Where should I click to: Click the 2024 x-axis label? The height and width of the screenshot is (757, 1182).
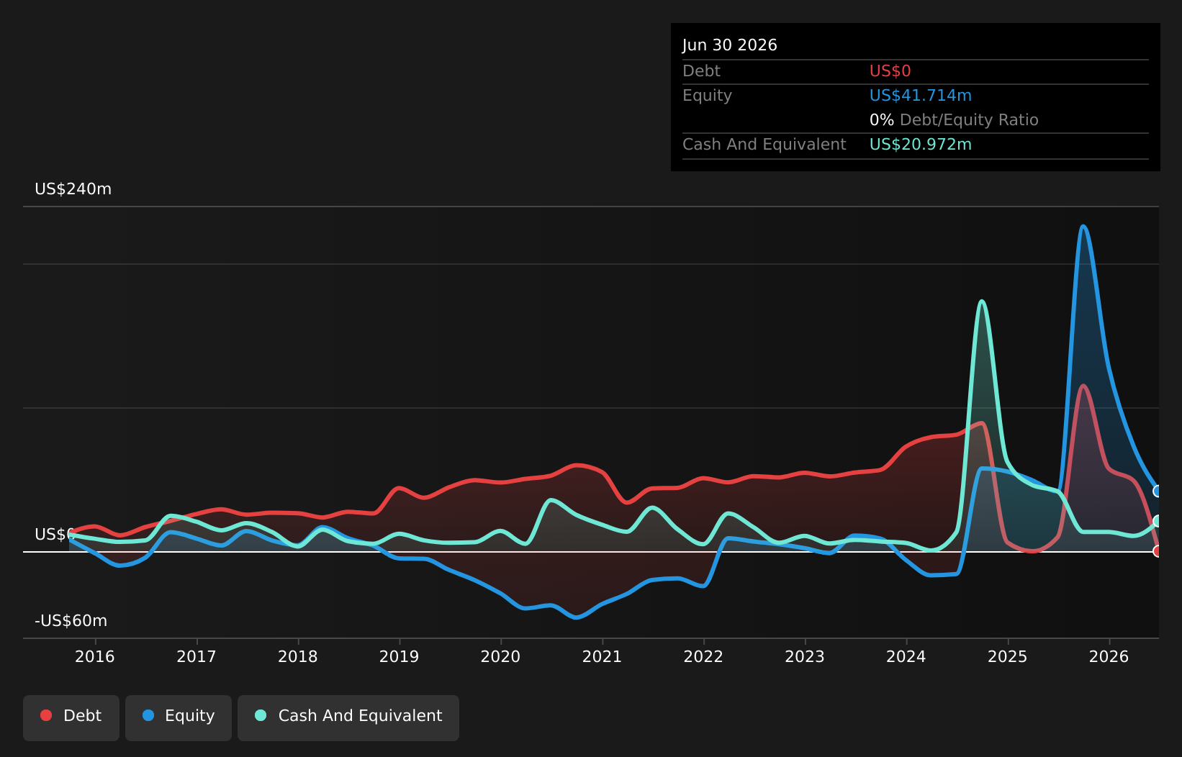tap(906, 656)
